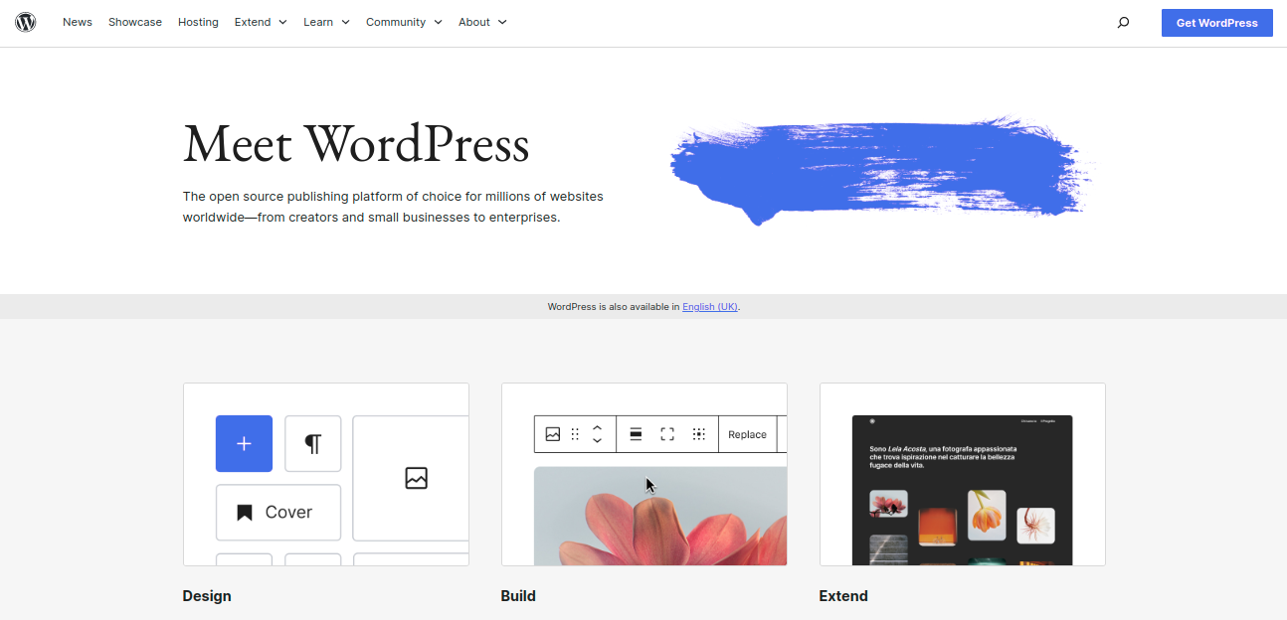Open the News menu item
The width and height of the screenshot is (1287, 620).
[x=77, y=22]
